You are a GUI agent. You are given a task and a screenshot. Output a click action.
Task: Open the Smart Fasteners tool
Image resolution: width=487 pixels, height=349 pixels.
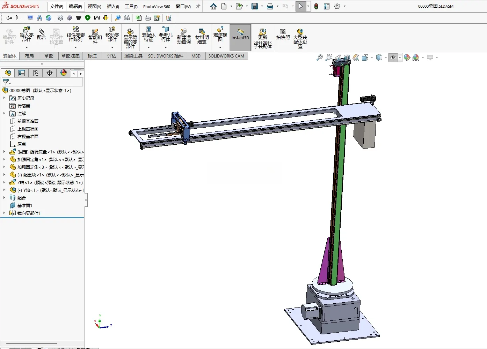95,36
